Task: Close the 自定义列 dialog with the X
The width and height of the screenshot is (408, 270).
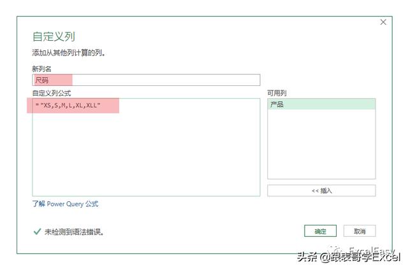Action: [x=383, y=22]
